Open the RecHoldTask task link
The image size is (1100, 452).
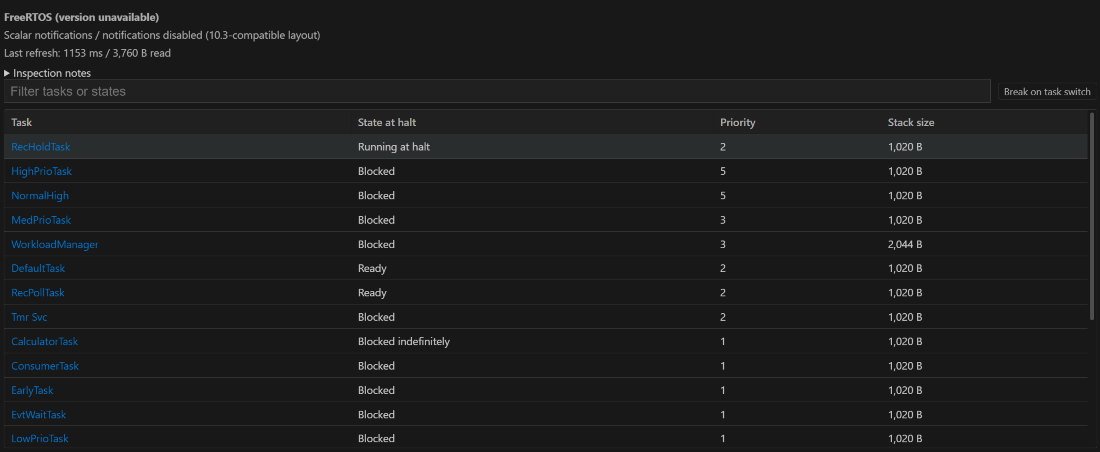(40, 147)
